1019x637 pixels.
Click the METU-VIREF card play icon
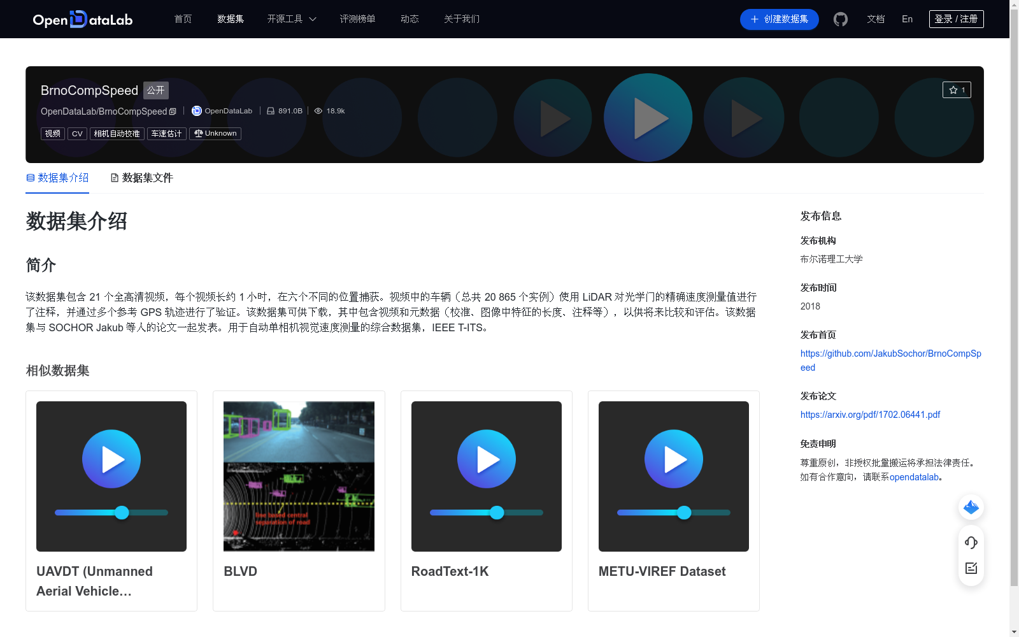pyautogui.click(x=674, y=459)
